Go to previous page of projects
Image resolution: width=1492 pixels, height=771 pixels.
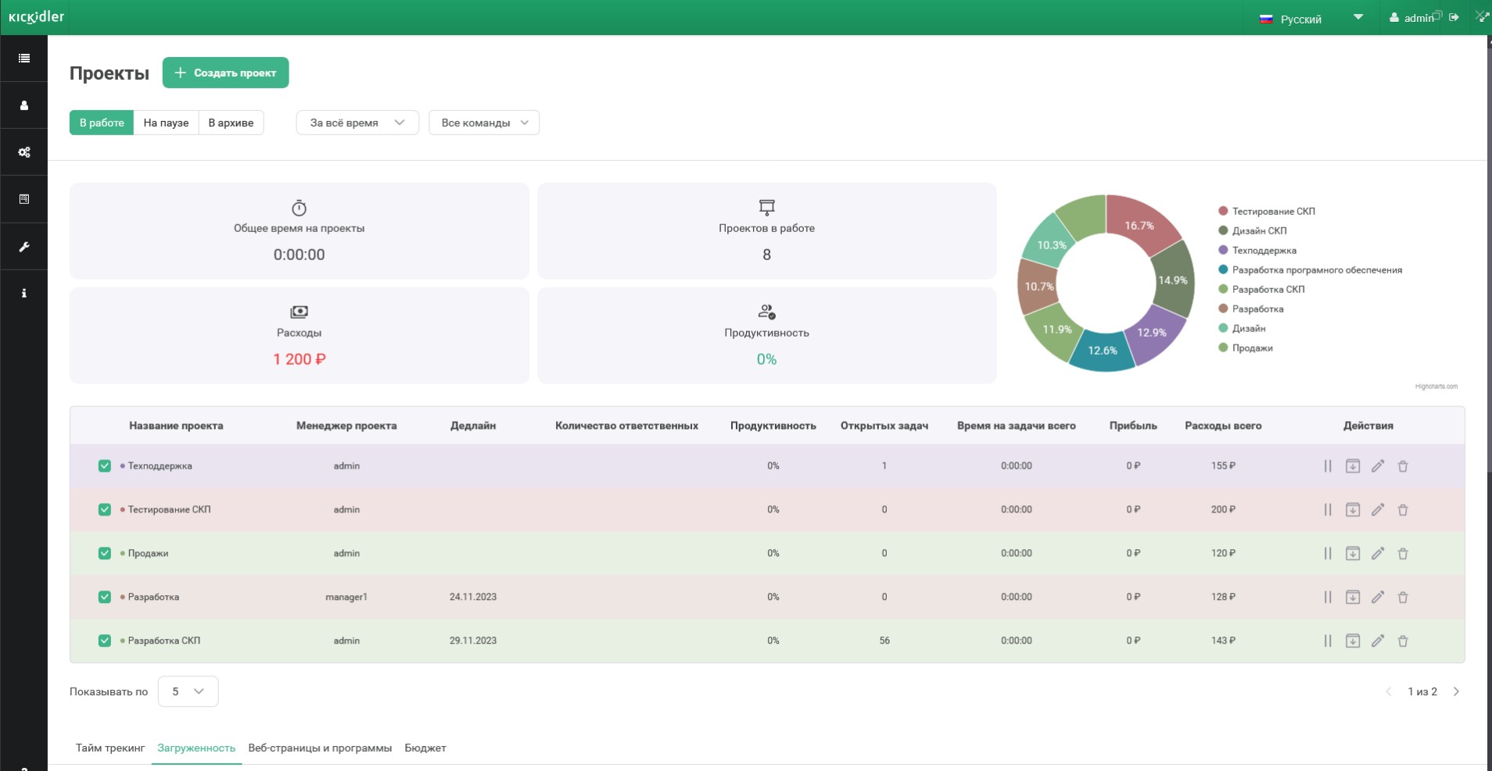1389,692
